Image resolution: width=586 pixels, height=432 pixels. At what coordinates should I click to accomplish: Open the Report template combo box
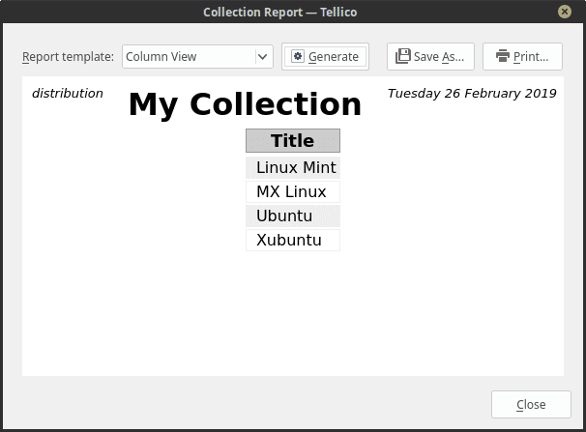[197, 57]
